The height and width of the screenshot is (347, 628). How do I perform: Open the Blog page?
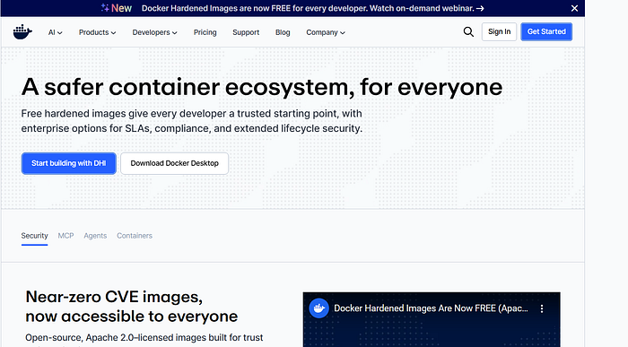tap(283, 32)
